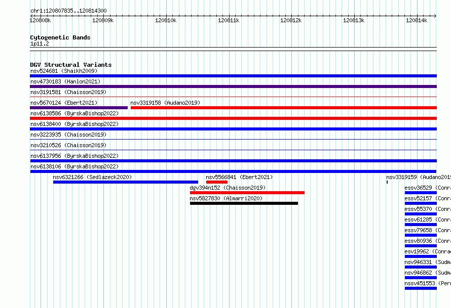Select the essv55370 blue bar
Viewport: 451px width, 308px height.
(x=421, y=214)
